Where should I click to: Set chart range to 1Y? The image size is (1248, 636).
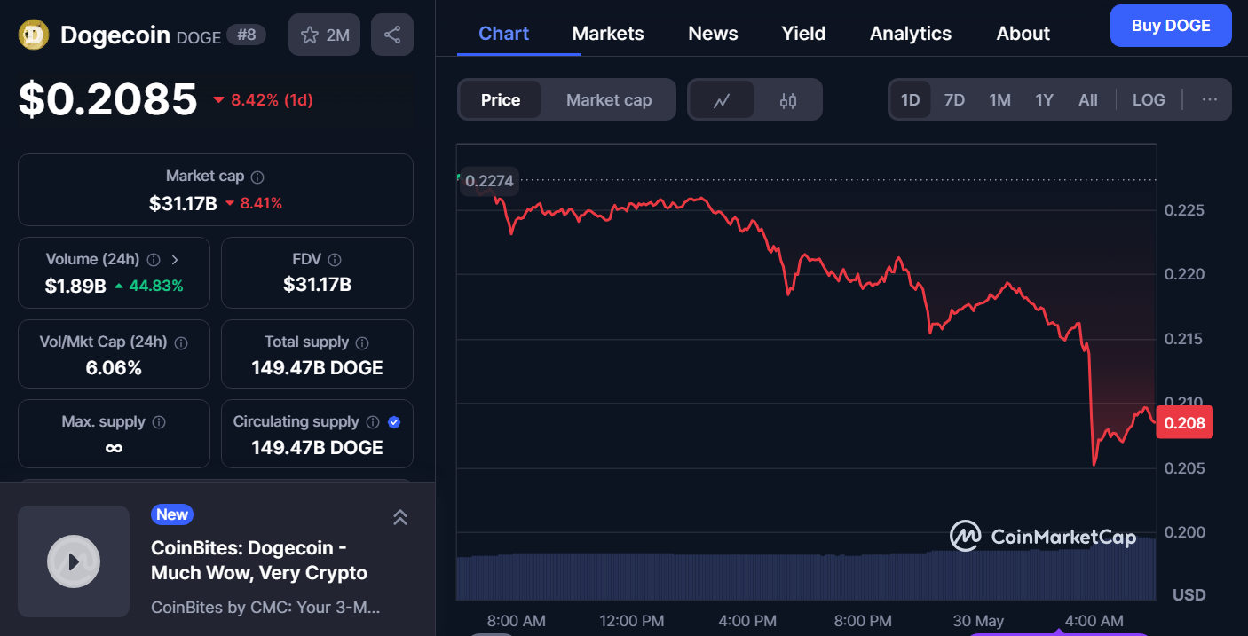tap(1045, 100)
